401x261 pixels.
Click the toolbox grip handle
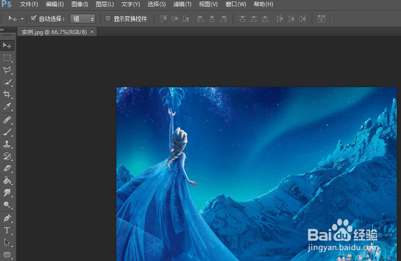tap(7, 35)
